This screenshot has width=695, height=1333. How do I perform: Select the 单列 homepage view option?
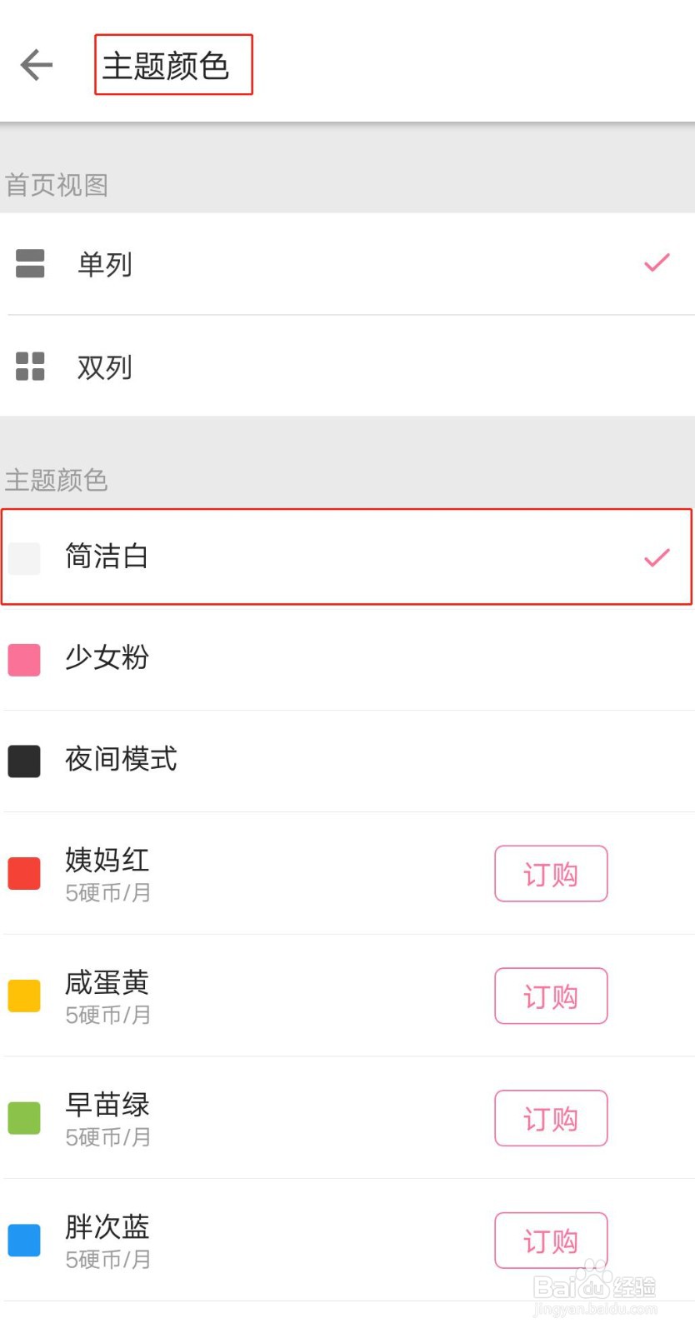[x=105, y=264]
